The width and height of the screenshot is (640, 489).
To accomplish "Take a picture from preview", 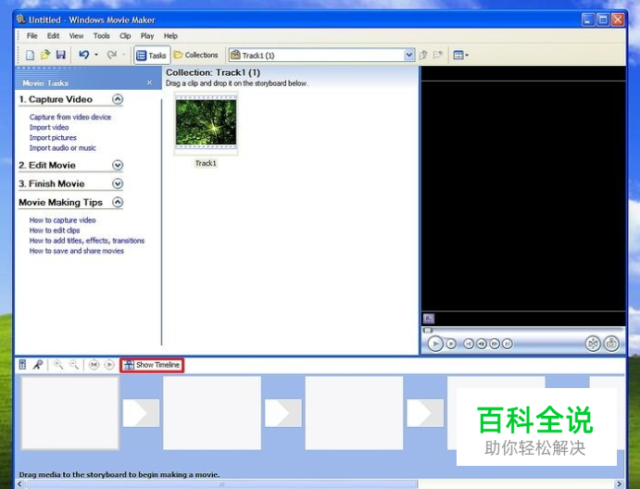I will [611, 344].
